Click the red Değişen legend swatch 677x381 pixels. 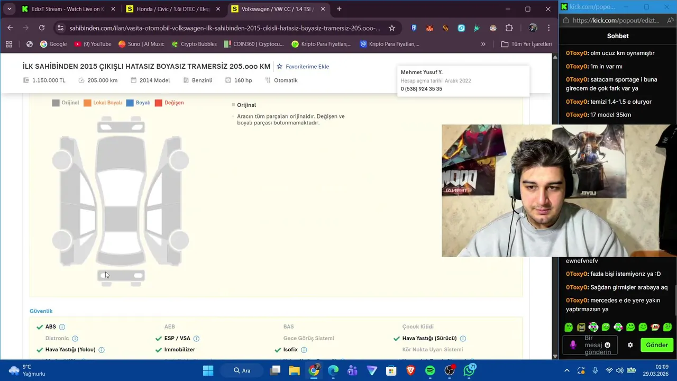(x=158, y=103)
